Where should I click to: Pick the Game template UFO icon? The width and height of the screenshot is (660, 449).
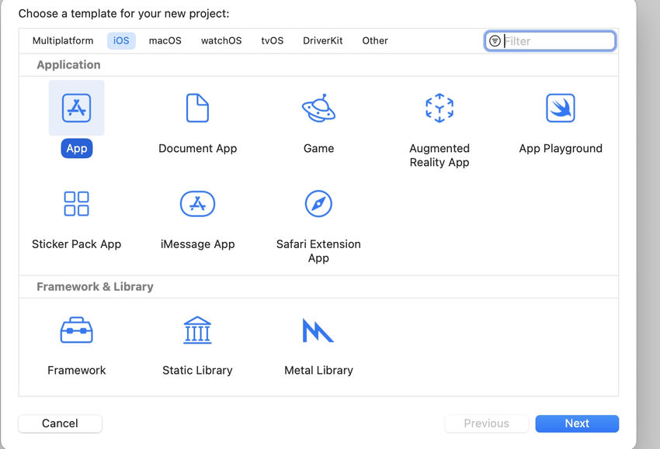tap(318, 108)
